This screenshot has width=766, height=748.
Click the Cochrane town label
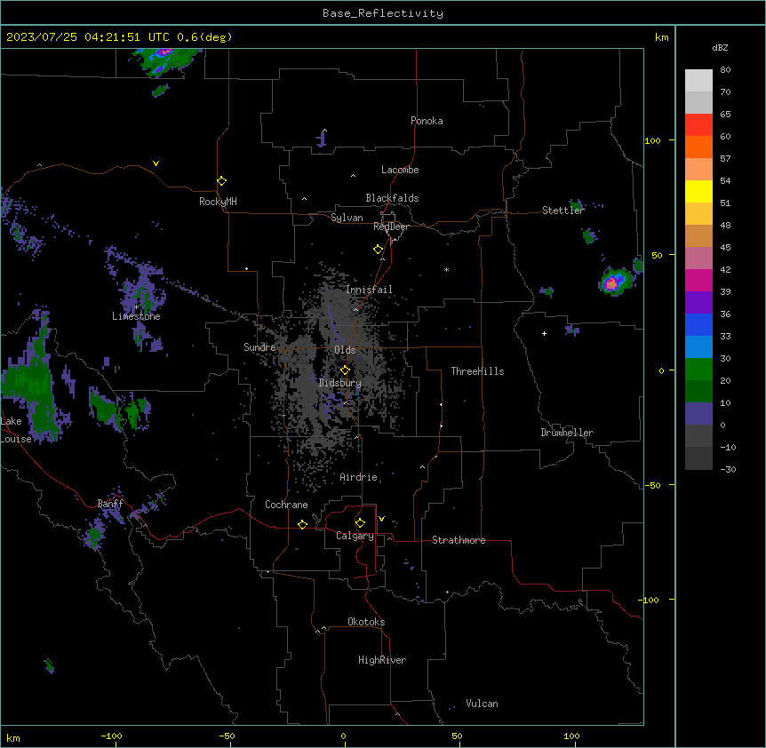pos(286,505)
